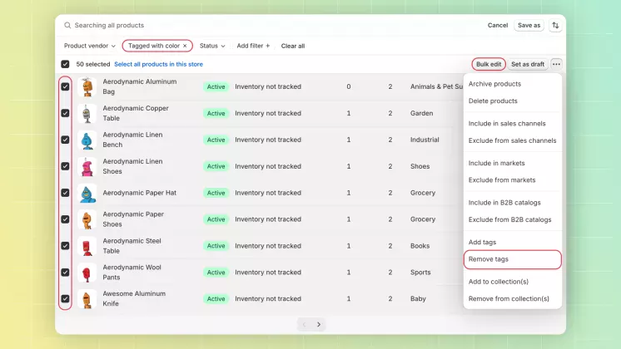Image resolution: width=621 pixels, height=349 pixels.
Task: Deselect Aerodynamic Copper Table checkbox
Action: [x=65, y=113]
